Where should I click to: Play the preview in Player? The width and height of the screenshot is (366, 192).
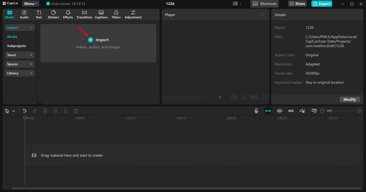(x=220, y=97)
